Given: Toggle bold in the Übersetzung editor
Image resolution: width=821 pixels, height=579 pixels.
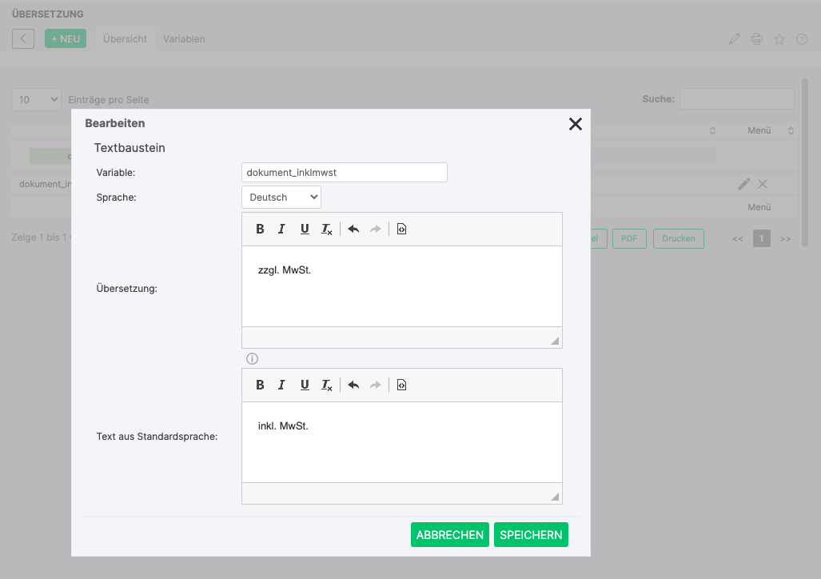Looking at the screenshot, I should (260, 230).
